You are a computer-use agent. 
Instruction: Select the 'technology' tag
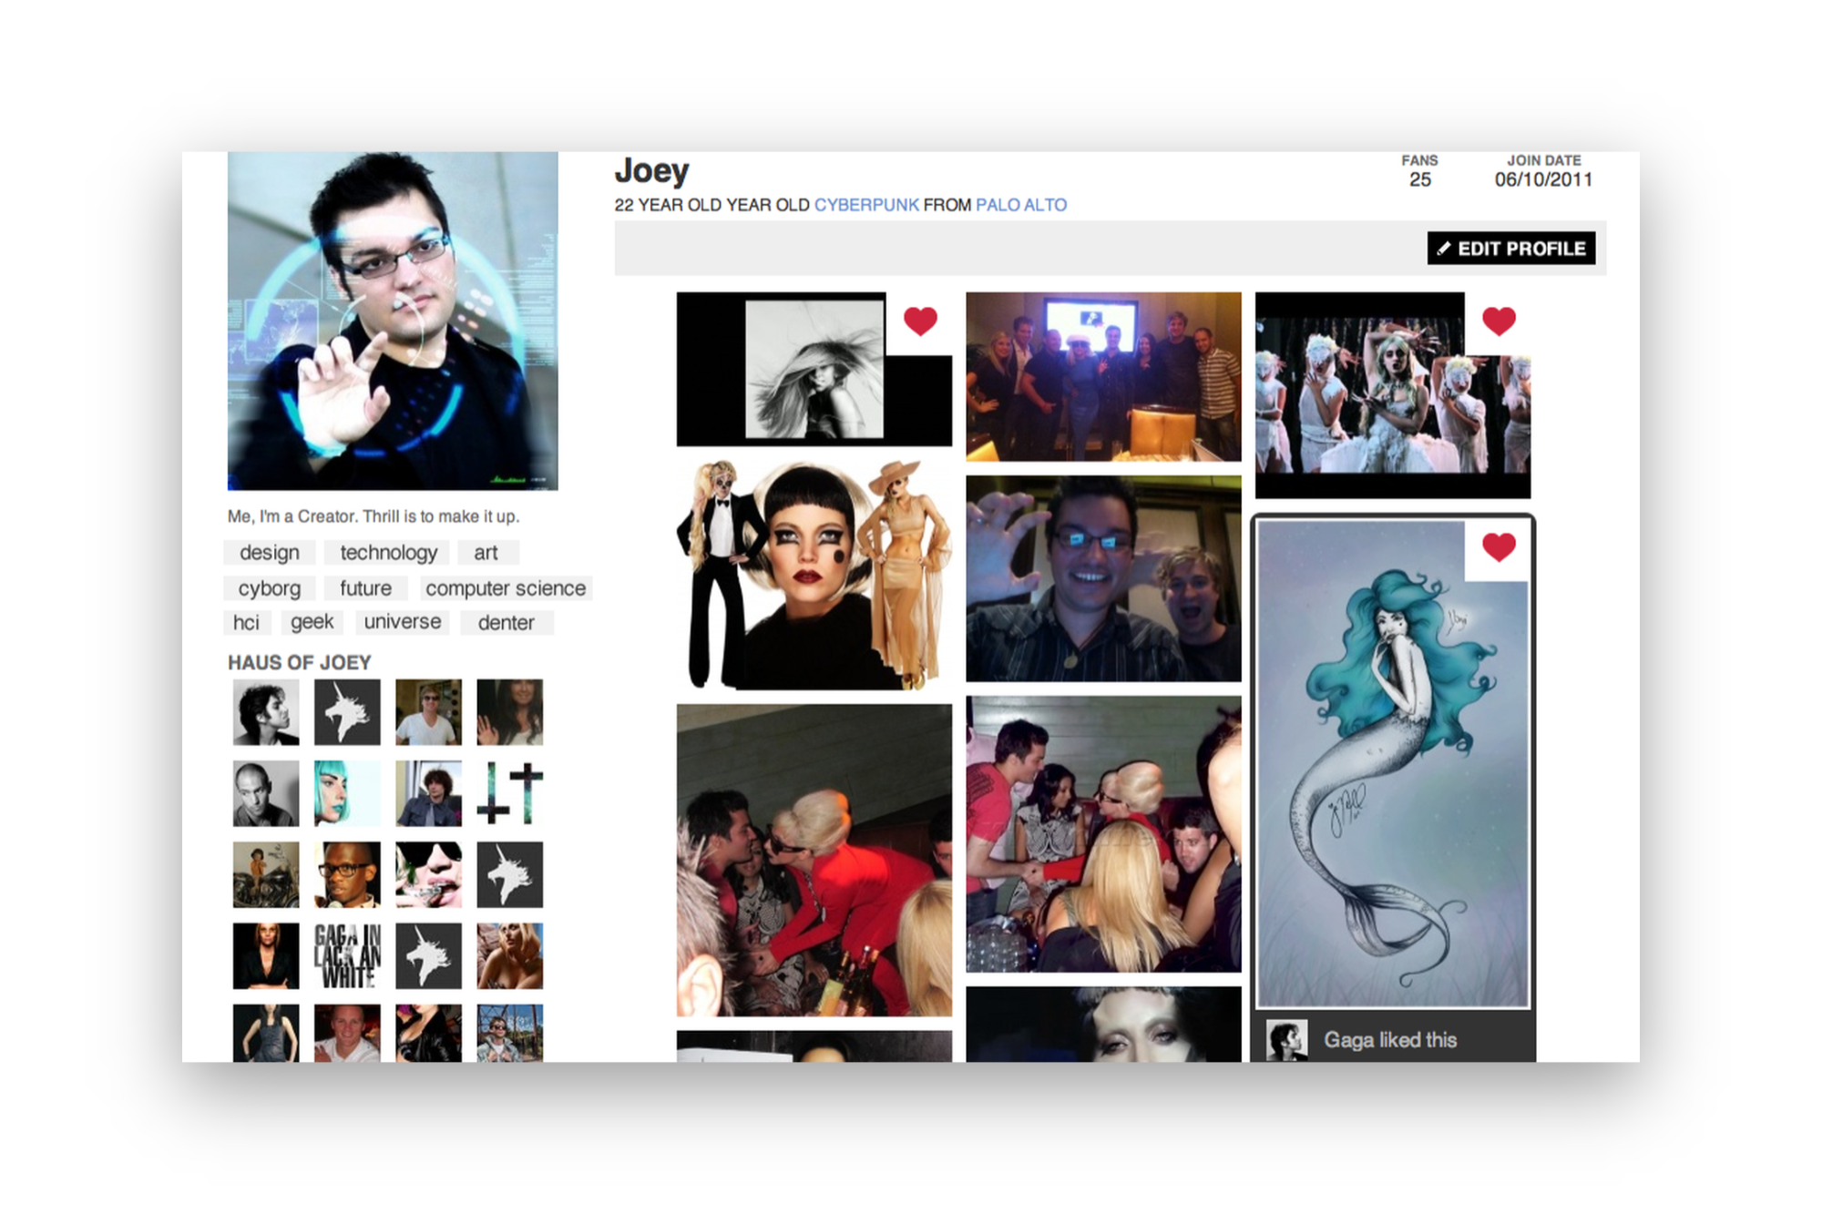pyautogui.click(x=388, y=553)
